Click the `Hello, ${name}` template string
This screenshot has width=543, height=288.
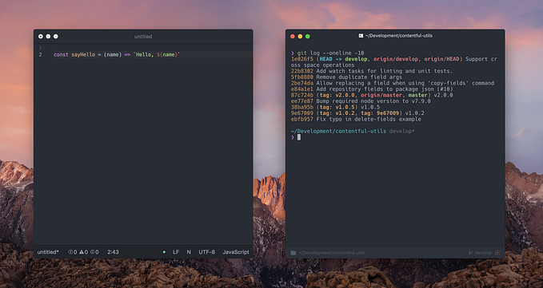(x=157, y=54)
